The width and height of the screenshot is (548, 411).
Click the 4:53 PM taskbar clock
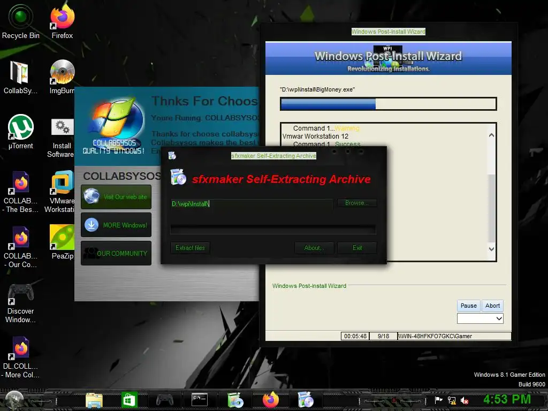pyautogui.click(x=507, y=399)
